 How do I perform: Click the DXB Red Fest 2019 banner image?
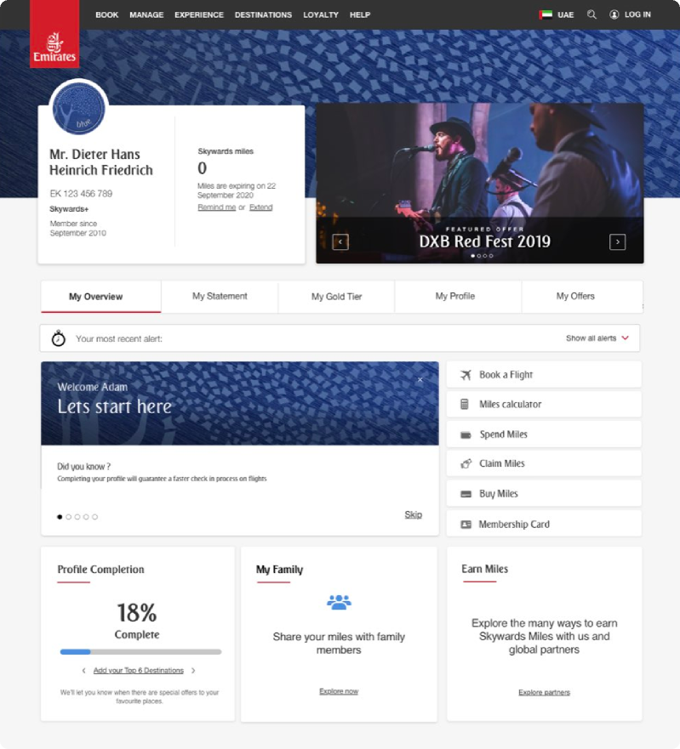[480, 183]
